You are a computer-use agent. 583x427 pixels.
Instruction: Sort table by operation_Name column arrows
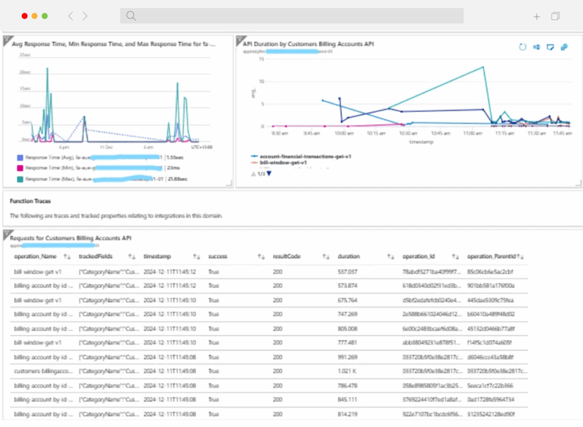pos(67,256)
